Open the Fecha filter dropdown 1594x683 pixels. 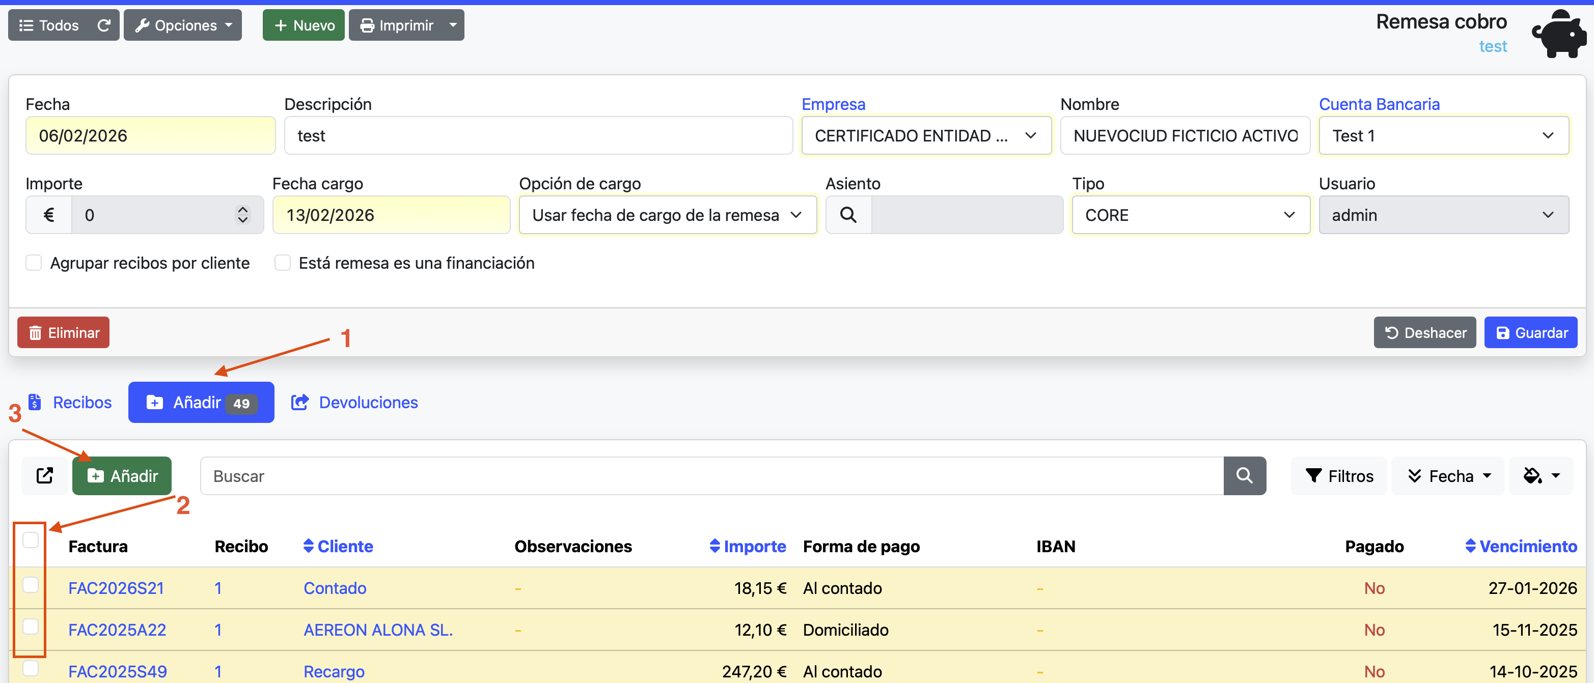point(1447,475)
